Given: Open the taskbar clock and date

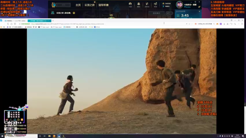Looking at the screenshot, I should click(238, 136).
